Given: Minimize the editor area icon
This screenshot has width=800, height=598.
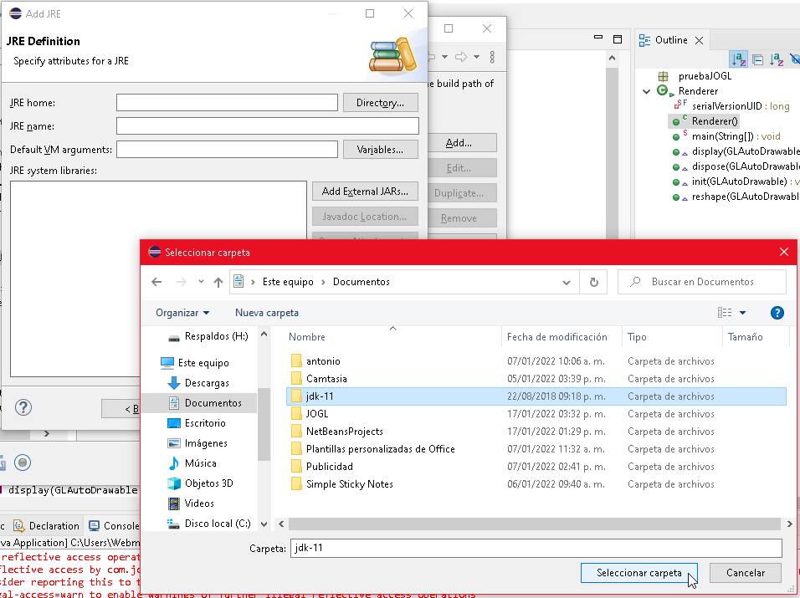Looking at the screenshot, I should pos(598,37).
